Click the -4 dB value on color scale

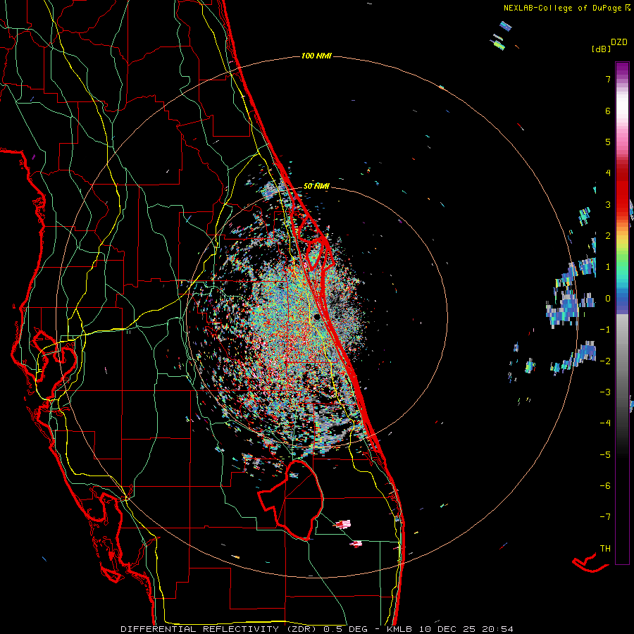[605, 423]
